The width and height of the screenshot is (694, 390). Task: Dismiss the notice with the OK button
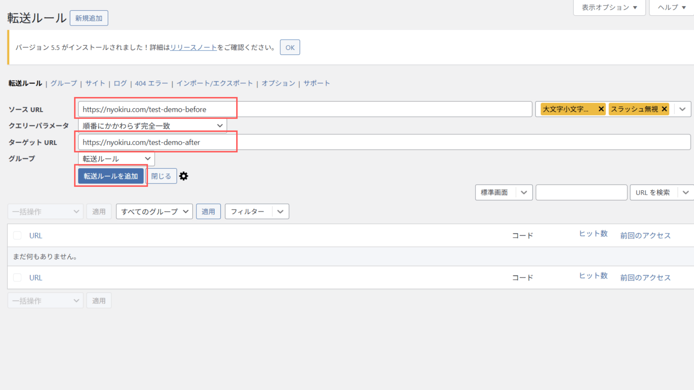click(x=290, y=47)
